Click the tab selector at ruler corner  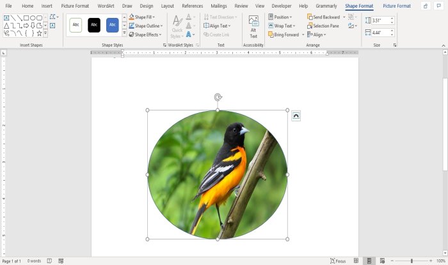(x=3, y=53)
